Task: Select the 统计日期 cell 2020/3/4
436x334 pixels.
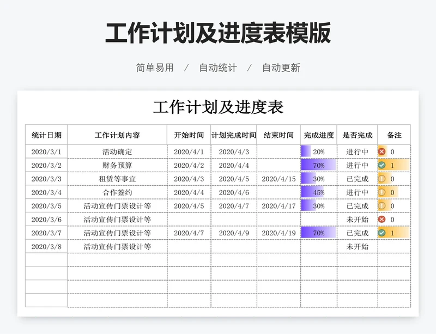Action: pyautogui.click(x=46, y=192)
